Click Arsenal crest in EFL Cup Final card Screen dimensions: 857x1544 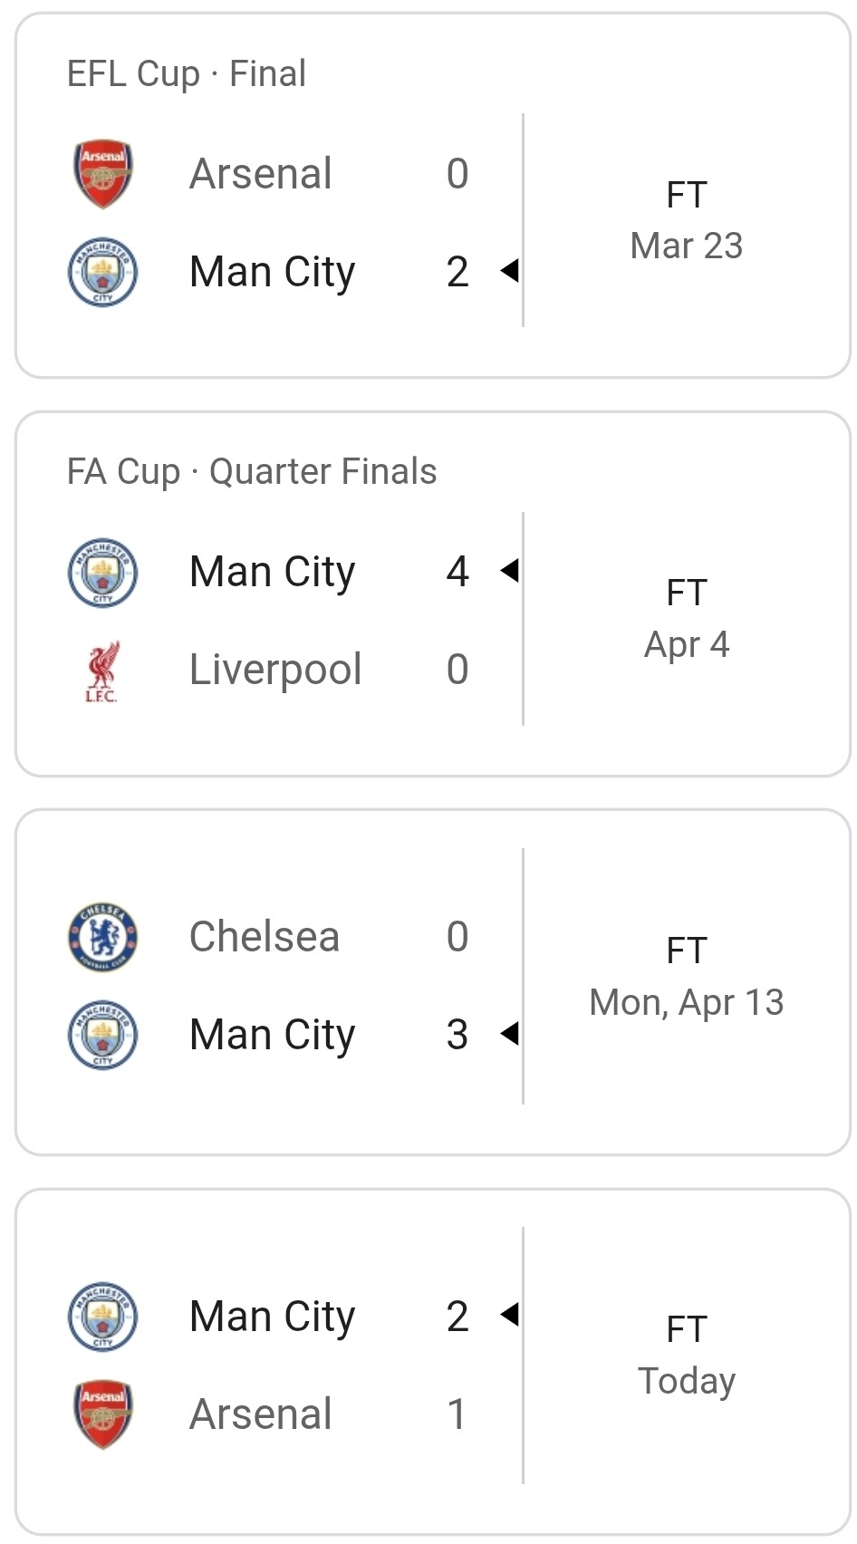click(103, 173)
